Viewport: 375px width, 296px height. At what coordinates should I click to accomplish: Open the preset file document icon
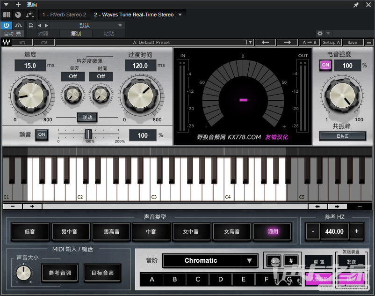coord(31,26)
